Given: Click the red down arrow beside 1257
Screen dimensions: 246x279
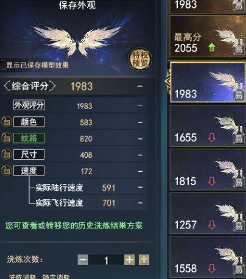Looking at the screenshot, I should 212,225.
